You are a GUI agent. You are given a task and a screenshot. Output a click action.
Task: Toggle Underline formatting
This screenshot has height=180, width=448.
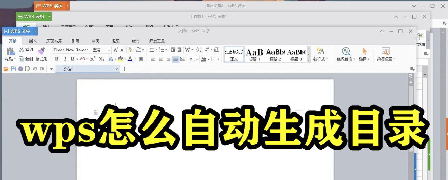(x=72, y=59)
